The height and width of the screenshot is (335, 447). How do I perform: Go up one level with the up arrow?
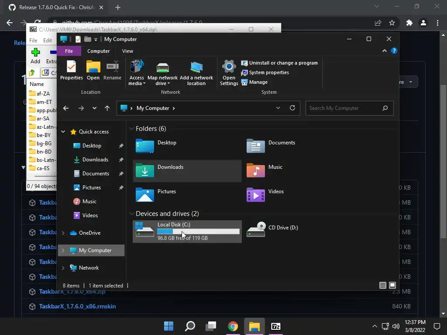(107, 108)
